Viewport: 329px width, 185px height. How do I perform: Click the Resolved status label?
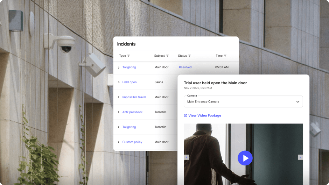point(185,67)
